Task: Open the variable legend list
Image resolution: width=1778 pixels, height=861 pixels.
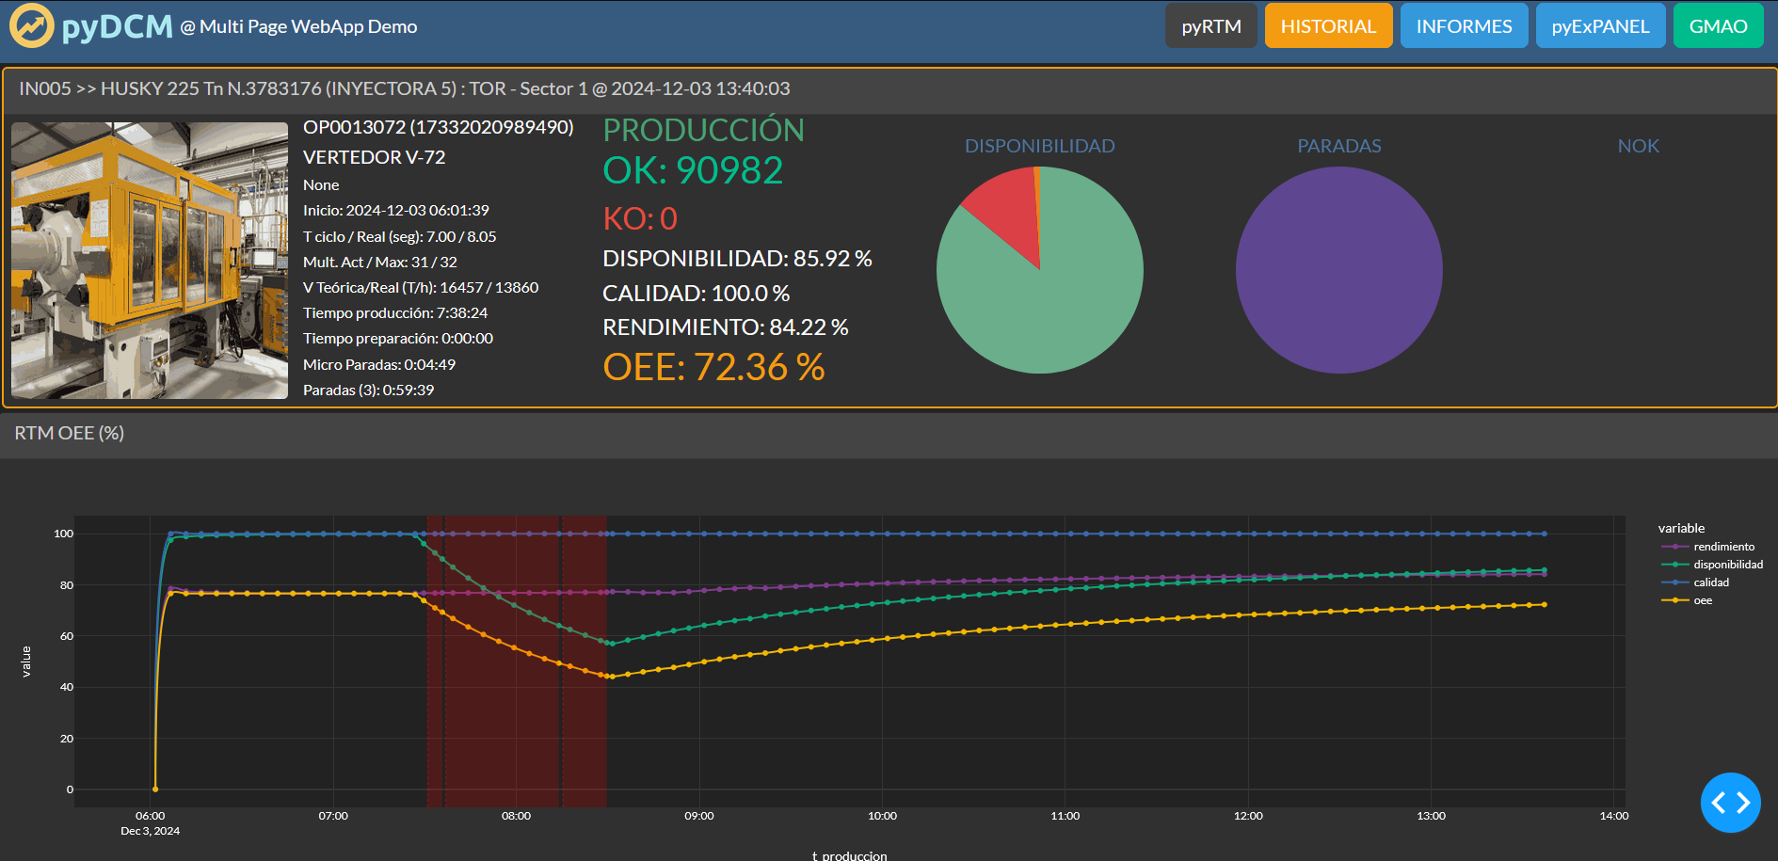Action: 1682,528
